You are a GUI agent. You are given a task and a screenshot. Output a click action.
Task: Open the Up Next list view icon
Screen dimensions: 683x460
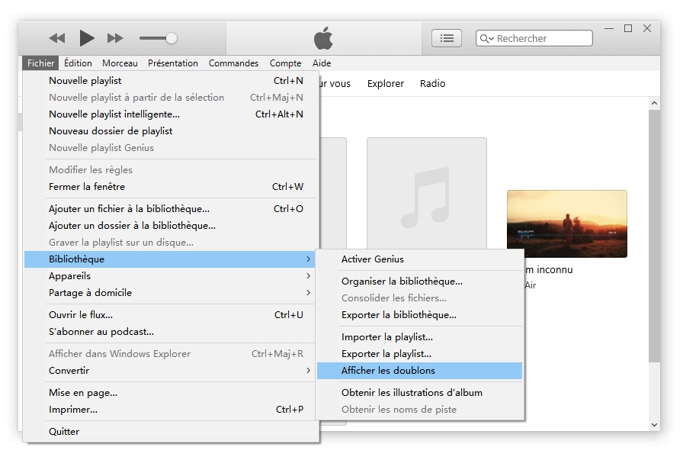pos(447,38)
